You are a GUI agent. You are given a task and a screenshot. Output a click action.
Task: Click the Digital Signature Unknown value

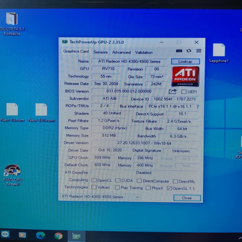(181, 151)
